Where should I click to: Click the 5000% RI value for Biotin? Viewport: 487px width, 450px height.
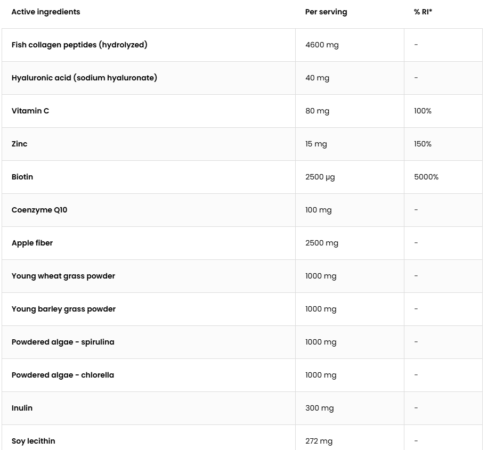[x=426, y=177]
